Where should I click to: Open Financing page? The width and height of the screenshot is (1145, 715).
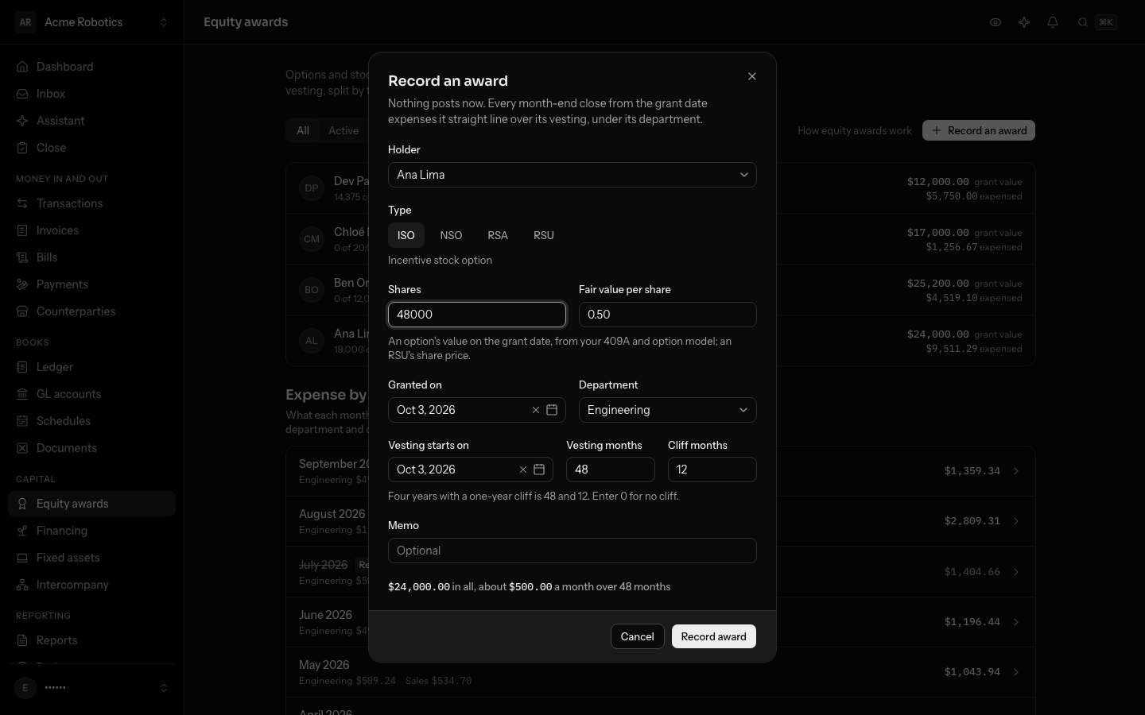(91, 531)
